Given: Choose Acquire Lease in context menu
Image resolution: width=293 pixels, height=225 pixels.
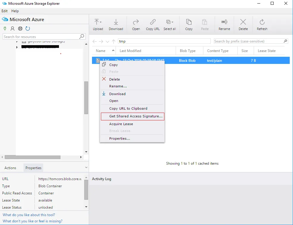Looking at the screenshot, I should coord(132,124).
